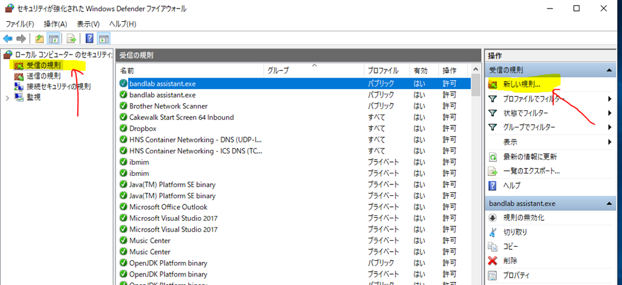Sort by the プロファイル column header
This screenshot has height=285, width=622.
click(383, 70)
